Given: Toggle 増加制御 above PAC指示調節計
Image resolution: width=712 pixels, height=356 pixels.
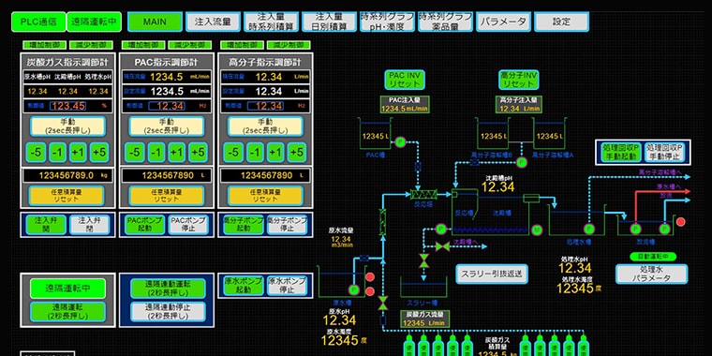Looking at the screenshot, I should click(x=142, y=45).
